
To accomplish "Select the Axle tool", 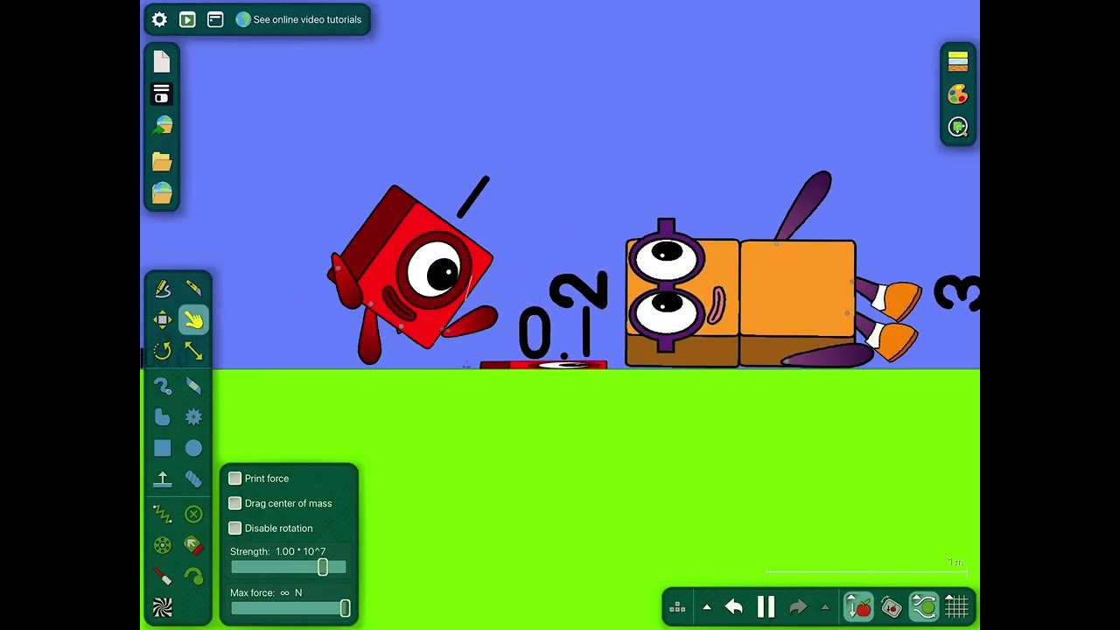I will click(x=163, y=546).
